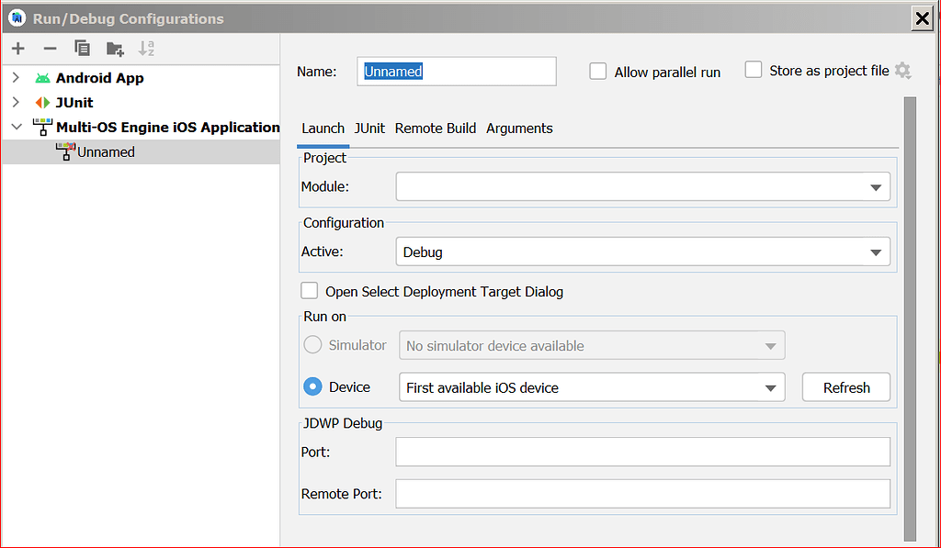Click the Add New Configuration plus icon
Screen dimensions: 941x548
pyautogui.click(x=18, y=48)
